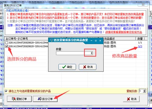Click the red X icon on dialog 取消
Viewport: 152px width, 109px height.
click(85, 67)
